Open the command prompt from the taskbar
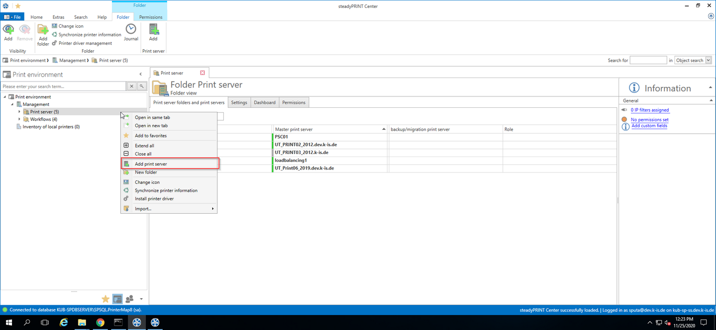Screen dimensions: 716x330 (118, 323)
